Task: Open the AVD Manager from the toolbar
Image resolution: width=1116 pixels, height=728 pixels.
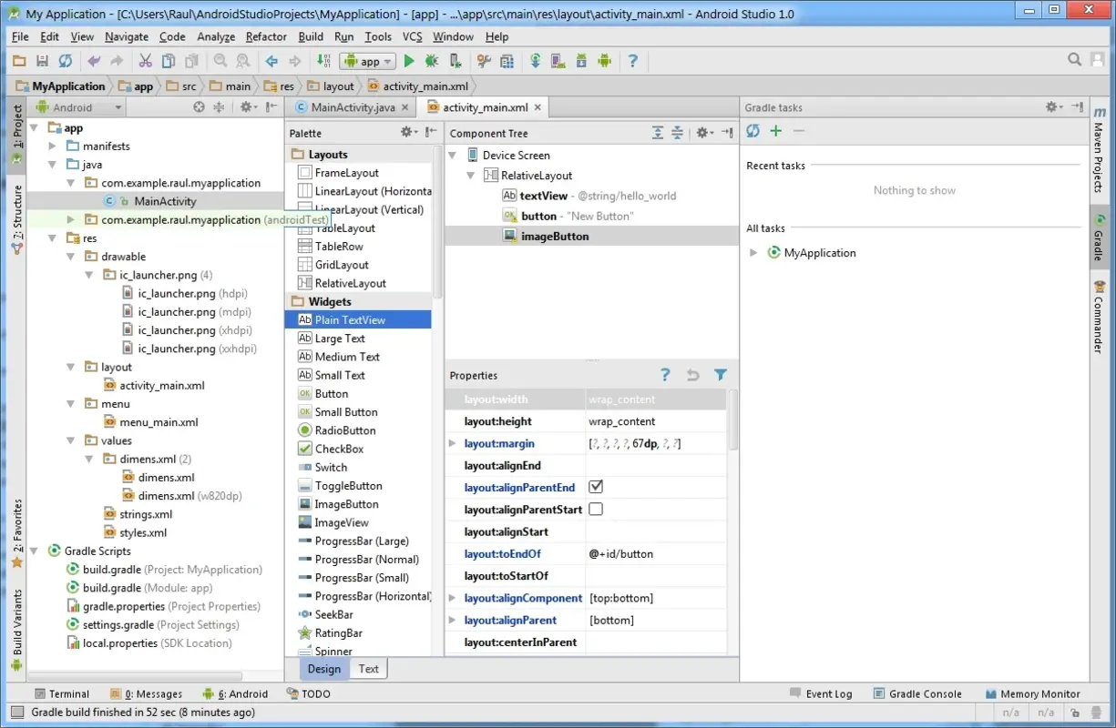Action: [x=558, y=61]
